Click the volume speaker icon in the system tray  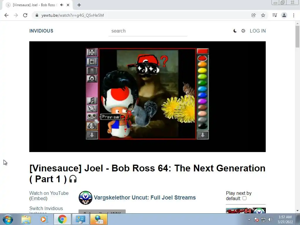coord(270,219)
